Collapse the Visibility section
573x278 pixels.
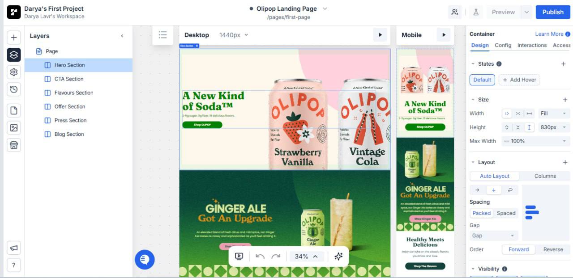point(473,269)
